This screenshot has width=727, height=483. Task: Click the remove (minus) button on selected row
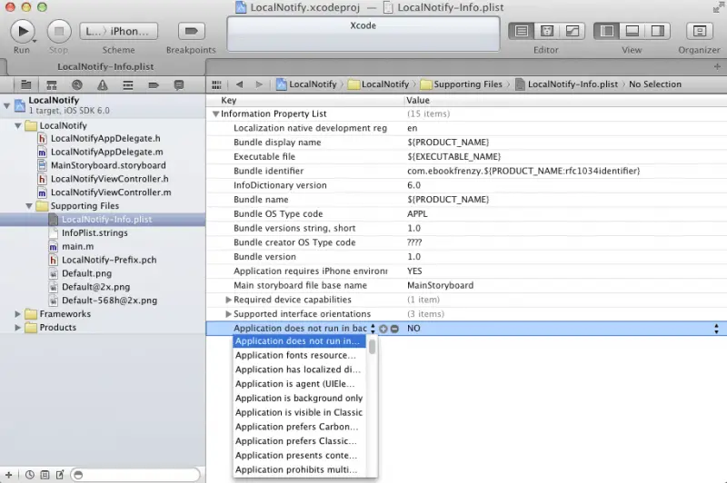394,329
